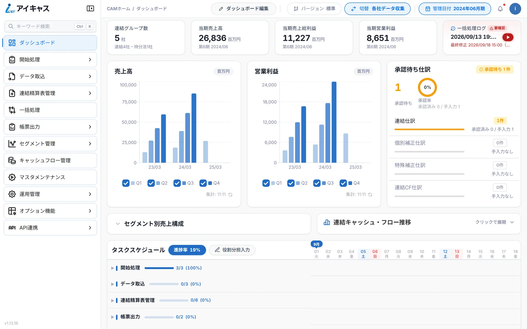Screen dimensions: 527x329
Task: Collapse the セグメント別売上構成 section
Action: point(118,224)
